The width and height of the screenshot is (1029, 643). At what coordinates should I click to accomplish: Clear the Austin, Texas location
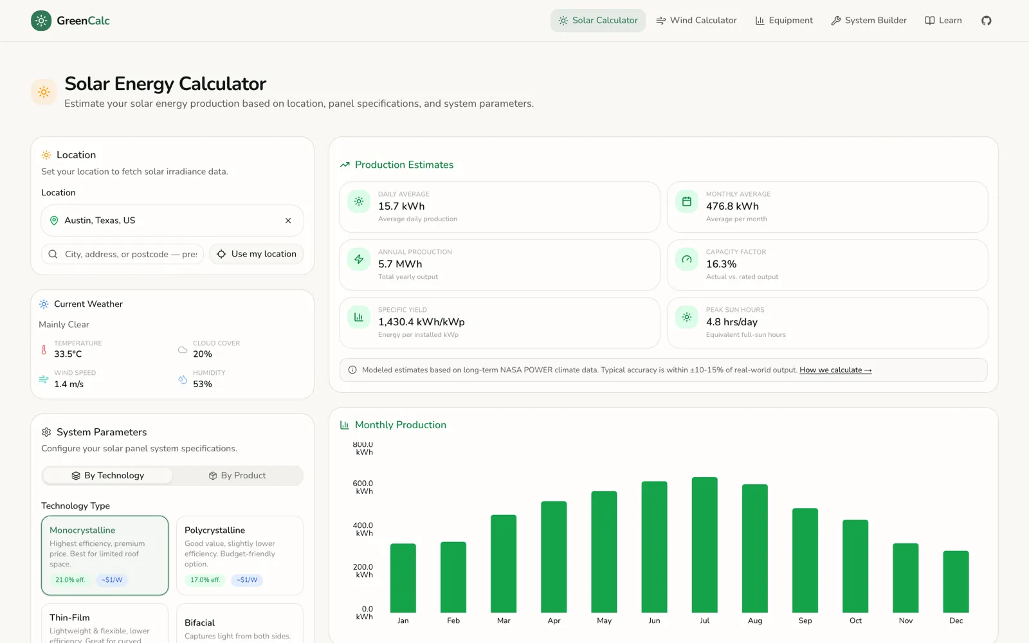click(x=288, y=221)
